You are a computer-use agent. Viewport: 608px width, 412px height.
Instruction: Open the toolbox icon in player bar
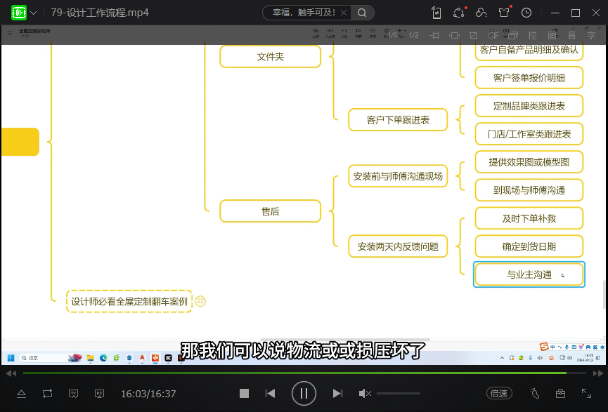click(560, 394)
